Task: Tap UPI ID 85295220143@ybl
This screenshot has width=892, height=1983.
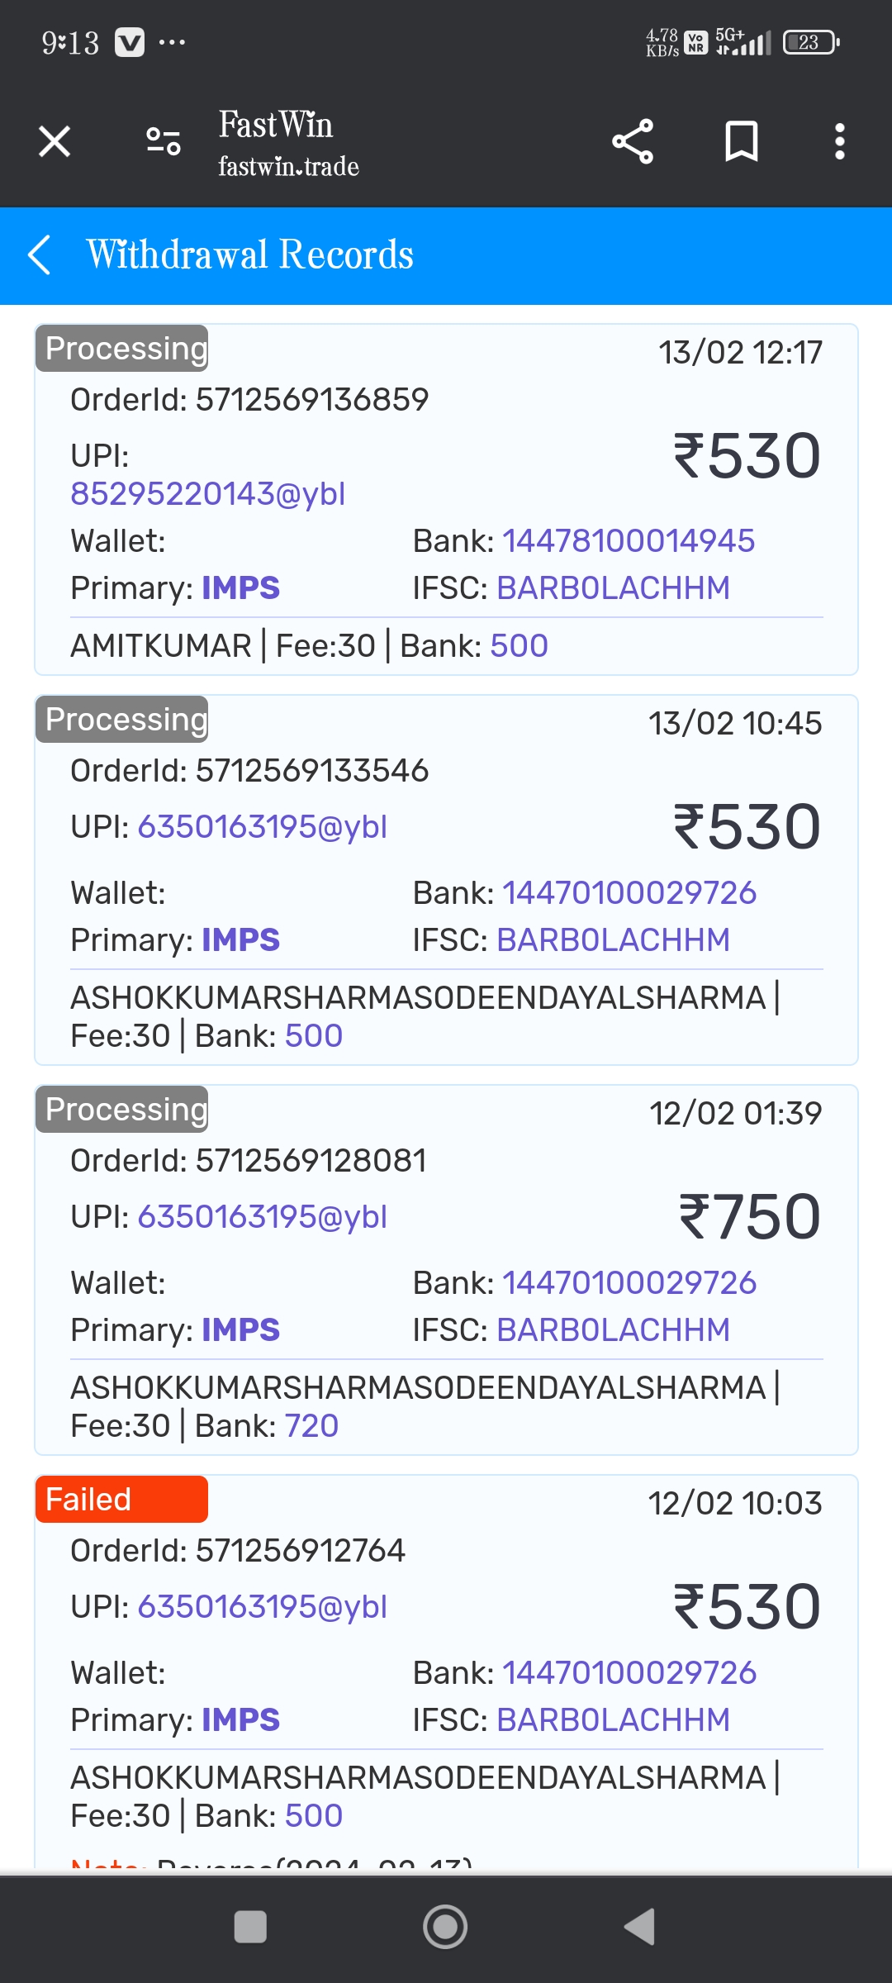Action: (x=207, y=494)
